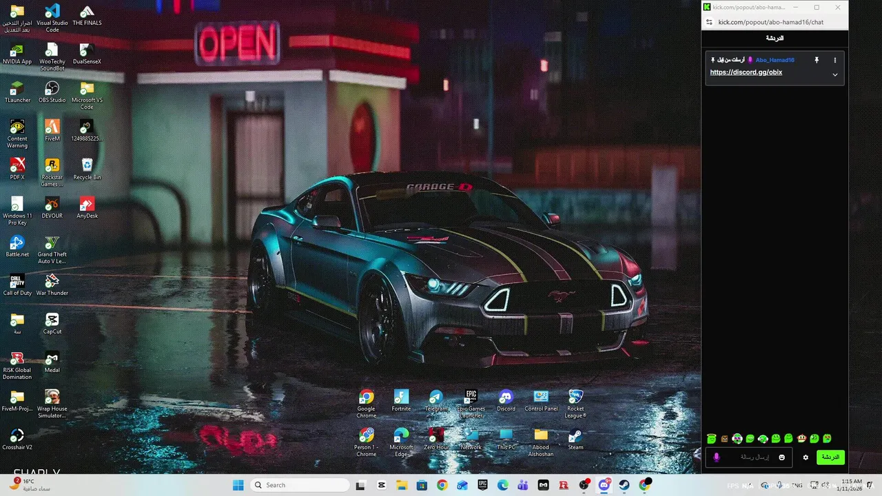Select the Kick popout address bar URL
Screen dimensions: 882x496
[770, 22]
